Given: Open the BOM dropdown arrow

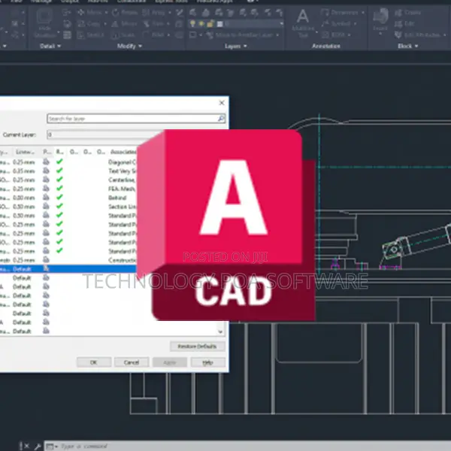Looking at the screenshot, I should tap(350, 35).
